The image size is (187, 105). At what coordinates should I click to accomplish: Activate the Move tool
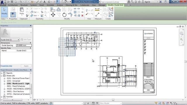53,15
